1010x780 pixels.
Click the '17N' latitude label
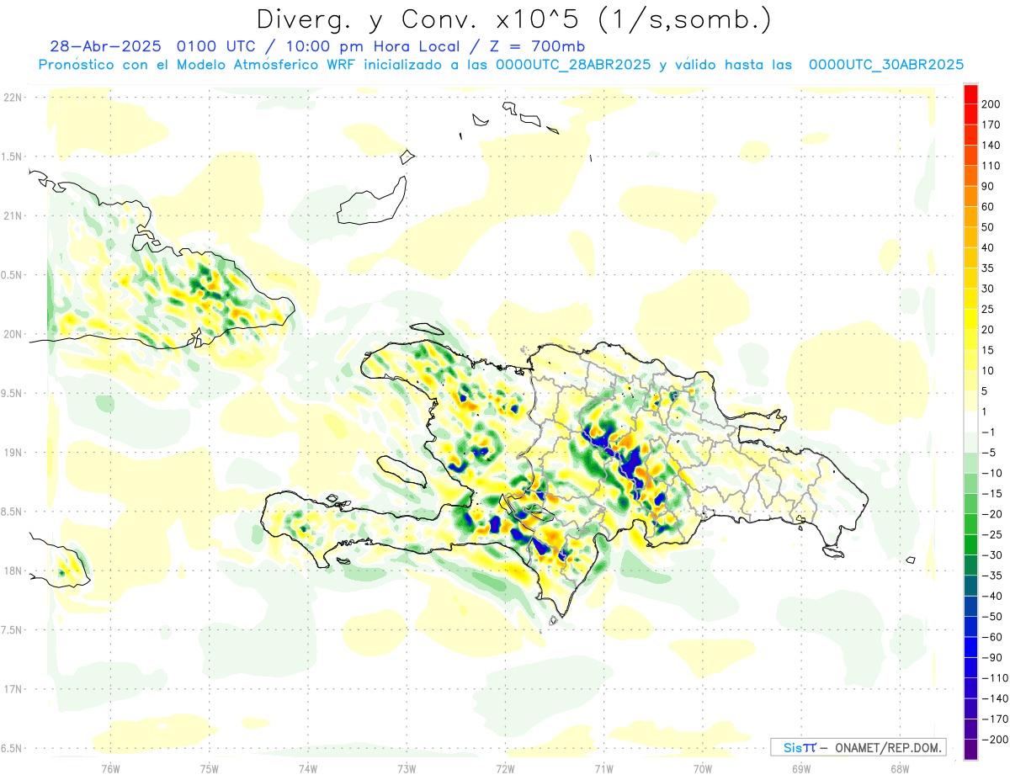coord(13,689)
